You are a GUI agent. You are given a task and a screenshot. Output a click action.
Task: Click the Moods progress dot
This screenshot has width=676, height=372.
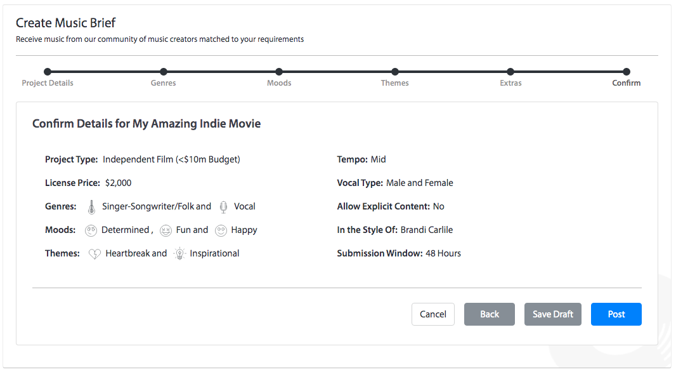click(x=279, y=72)
